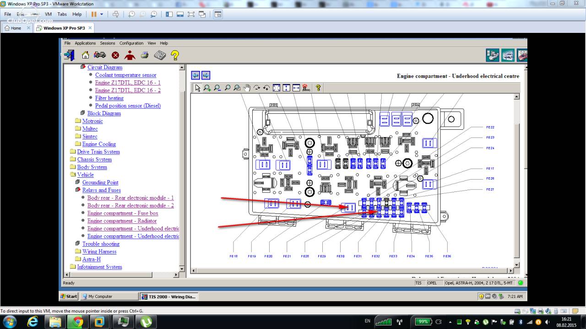Open Engine compartment - Radiator link
586x329 pixels.
122,221
